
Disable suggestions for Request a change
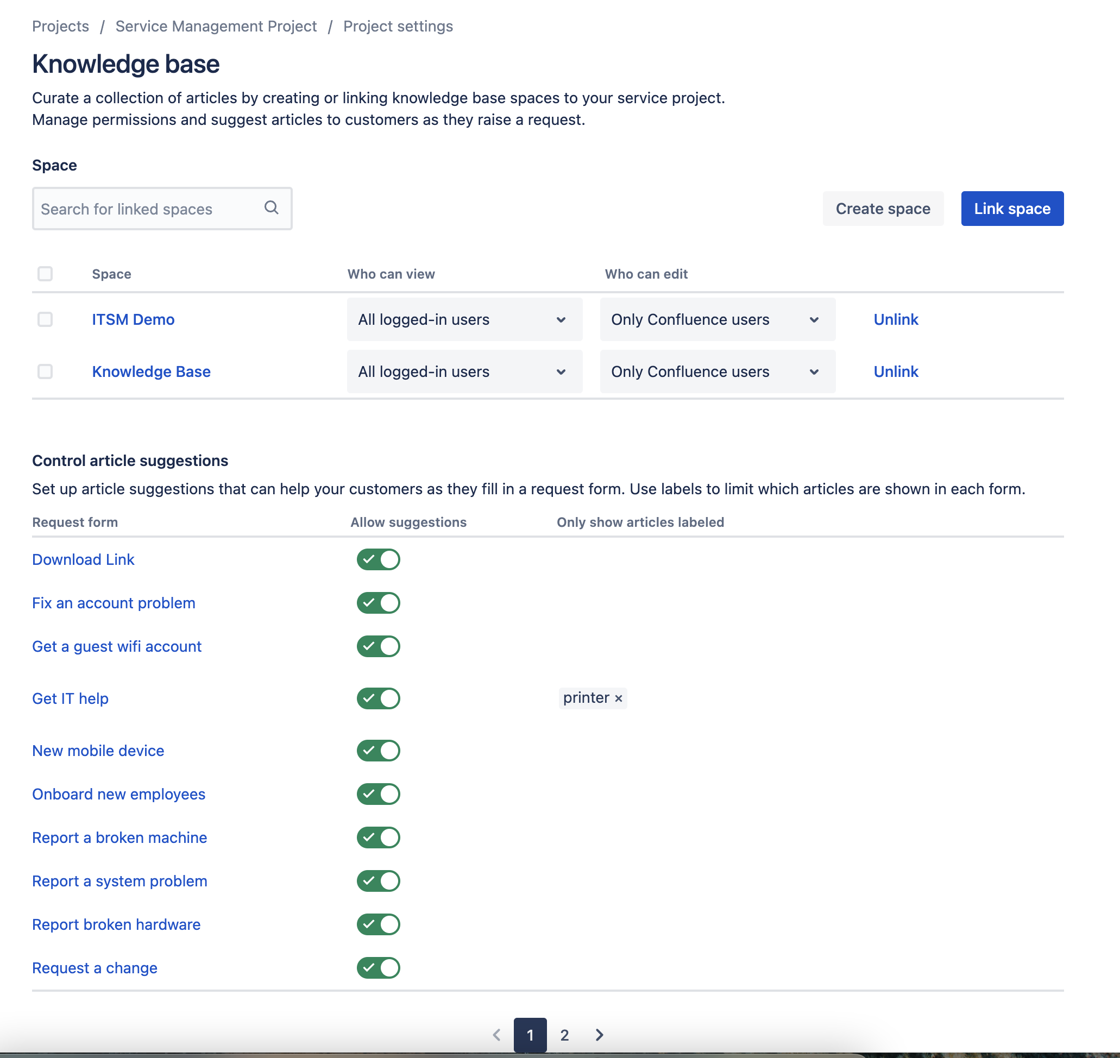[379, 968]
